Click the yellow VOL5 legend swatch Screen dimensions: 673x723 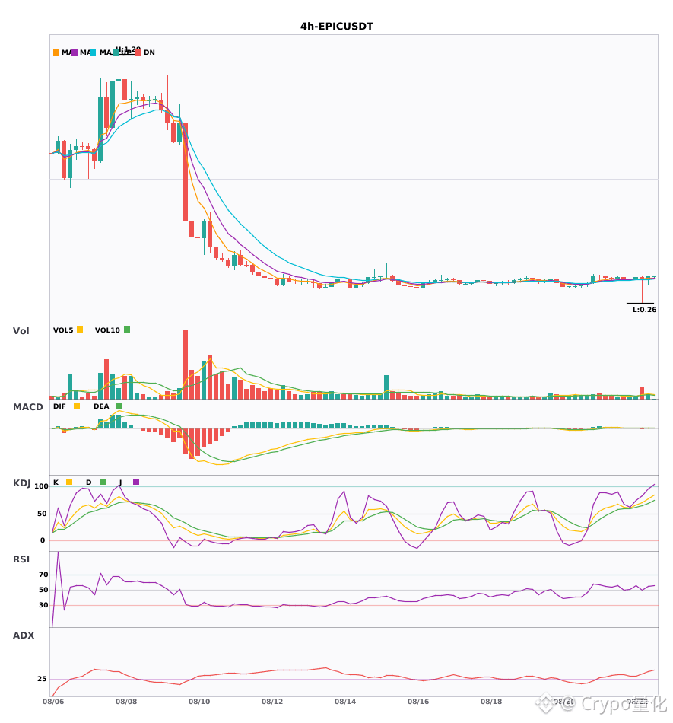click(x=80, y=330)
